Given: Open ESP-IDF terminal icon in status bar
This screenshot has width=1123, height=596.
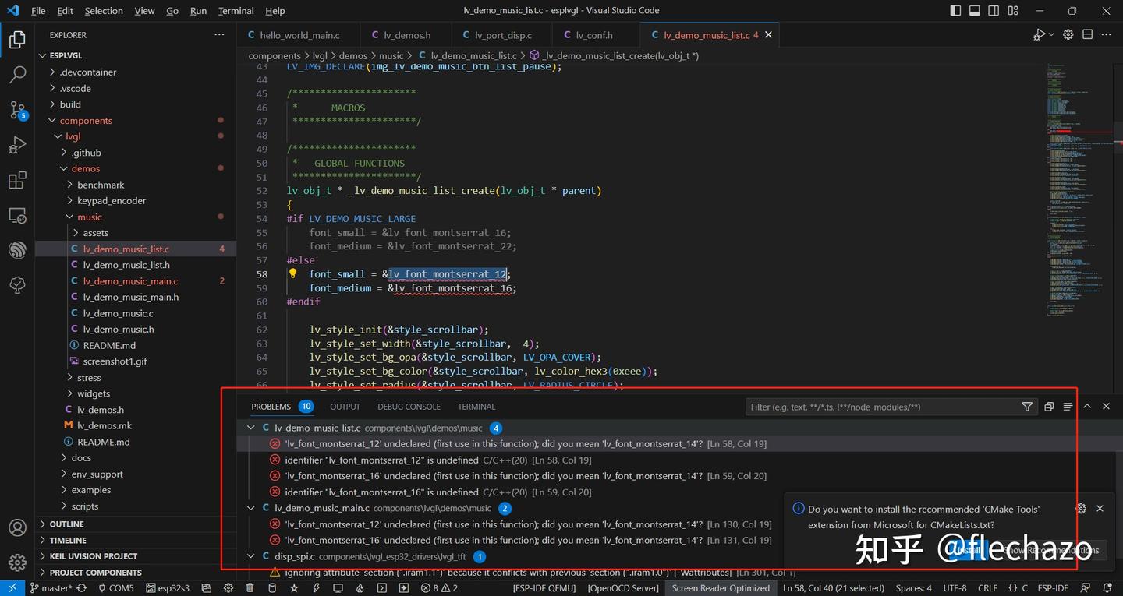Looking at the screenshot, I should 382,588.
